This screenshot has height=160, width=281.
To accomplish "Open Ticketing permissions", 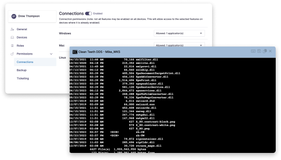I will (23, 78).
